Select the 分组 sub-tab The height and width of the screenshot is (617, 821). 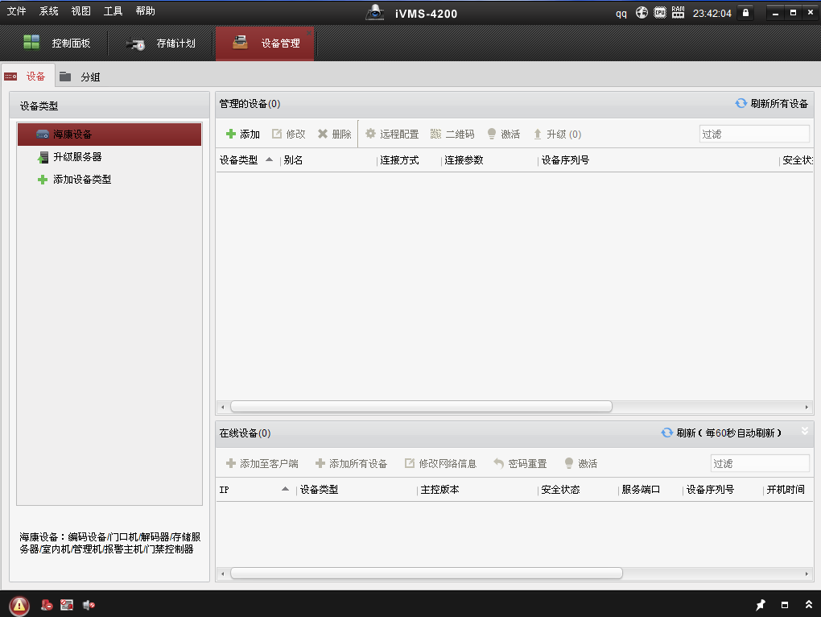[x=80, y=77]
